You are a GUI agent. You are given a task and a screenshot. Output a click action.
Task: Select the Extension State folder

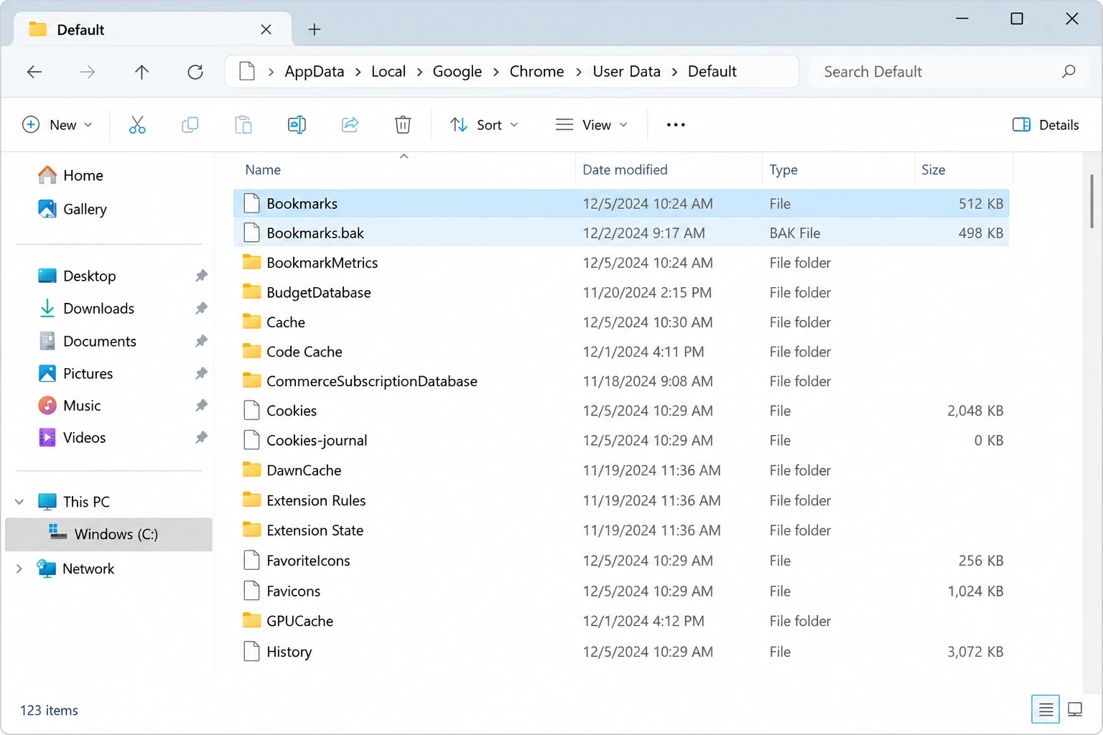[x=621, y=530]
